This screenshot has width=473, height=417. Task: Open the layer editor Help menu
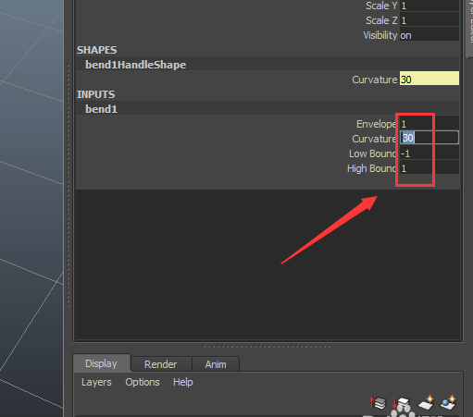pyautogui.click(x=183, y=382)
